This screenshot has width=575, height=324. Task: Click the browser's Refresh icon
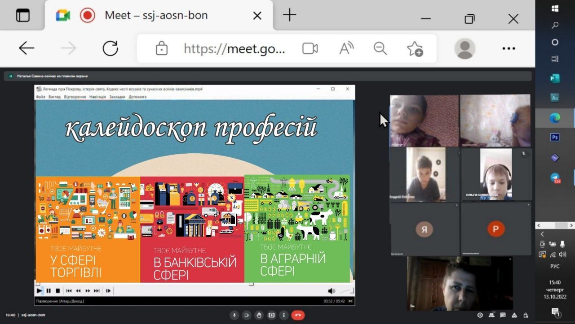[110, 48]
